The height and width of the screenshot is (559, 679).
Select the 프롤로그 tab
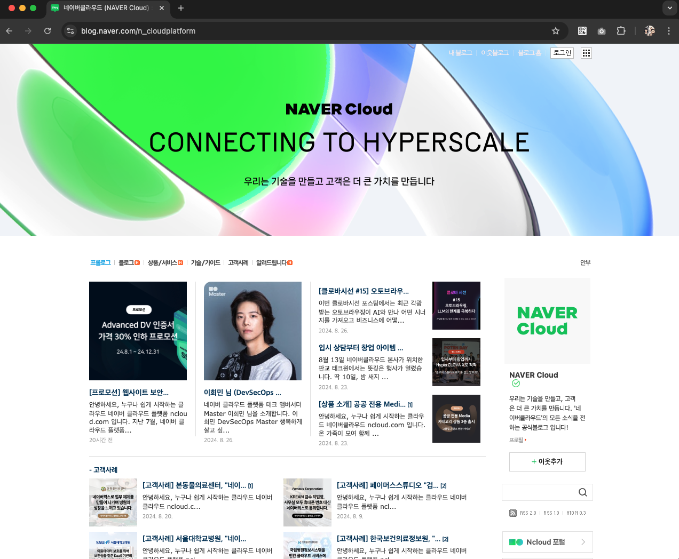[100, 262]
